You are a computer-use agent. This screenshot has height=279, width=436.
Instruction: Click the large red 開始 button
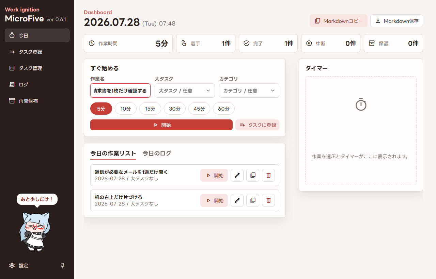coord(161,125)
